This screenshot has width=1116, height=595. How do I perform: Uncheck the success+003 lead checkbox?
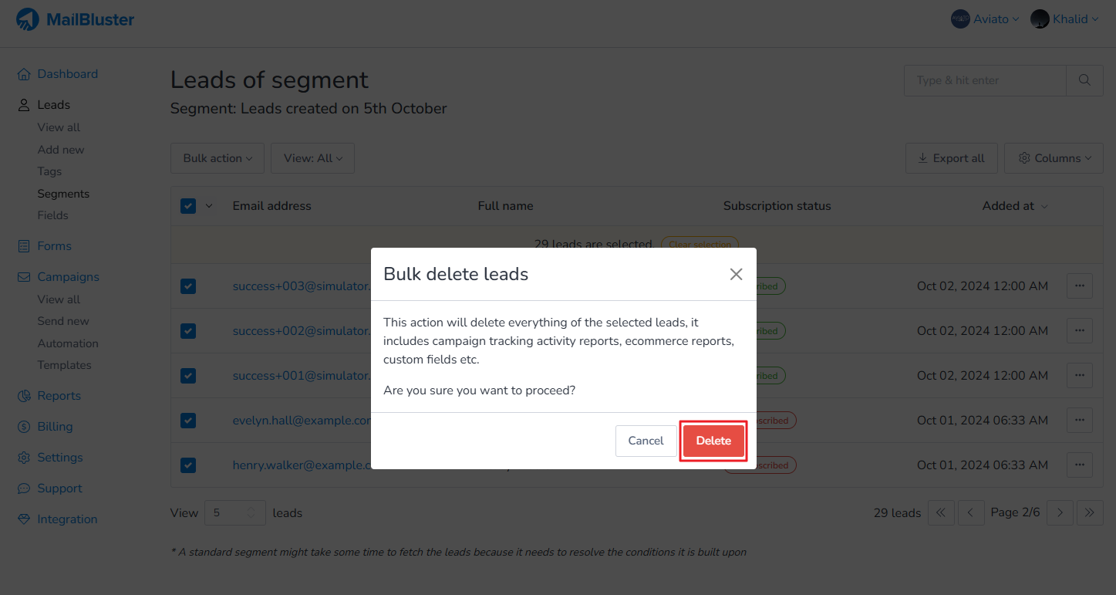[x=188, y=286]
